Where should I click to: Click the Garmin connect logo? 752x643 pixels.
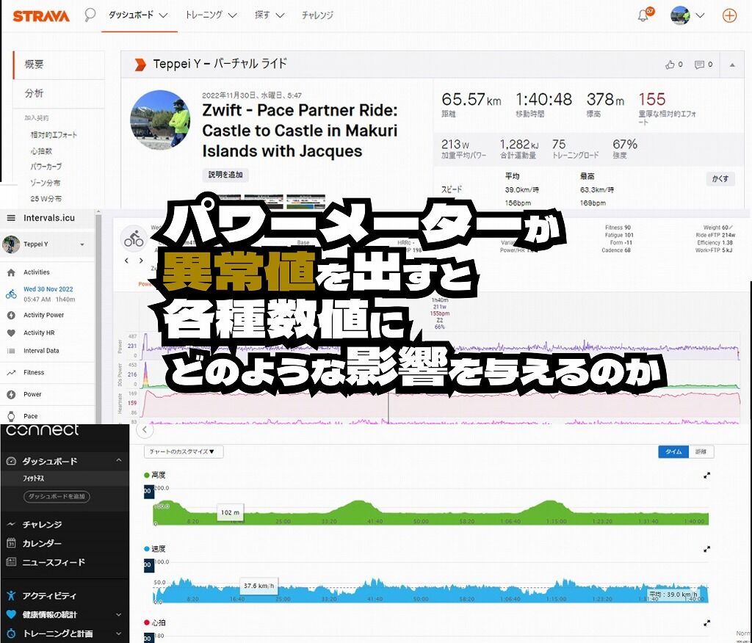click(x=42, y=430)
